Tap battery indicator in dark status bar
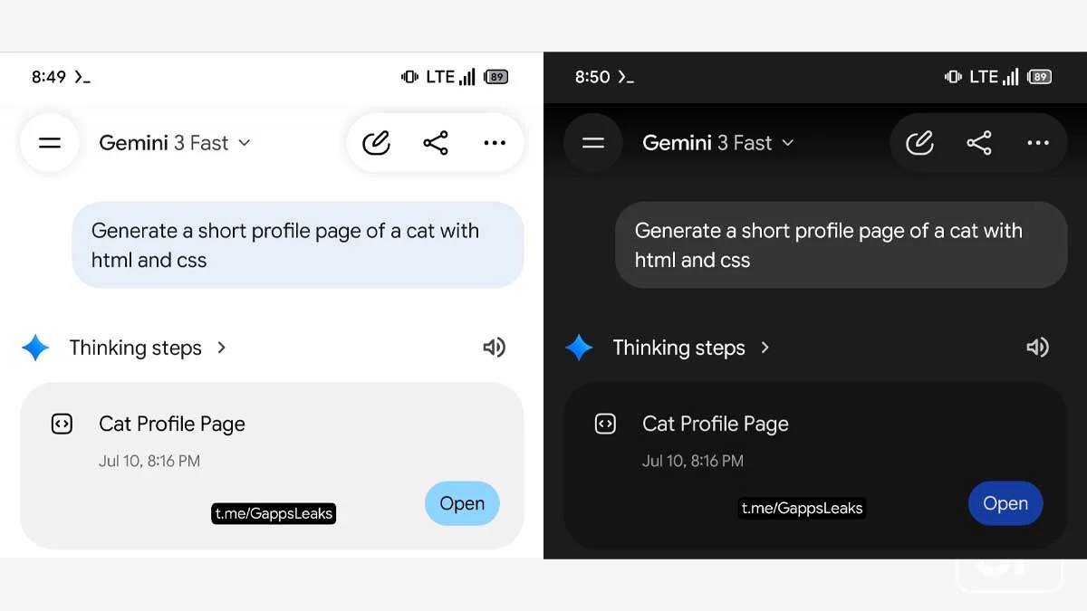The width and height of the screenshot is (1087, 611). click(1039, 77)
